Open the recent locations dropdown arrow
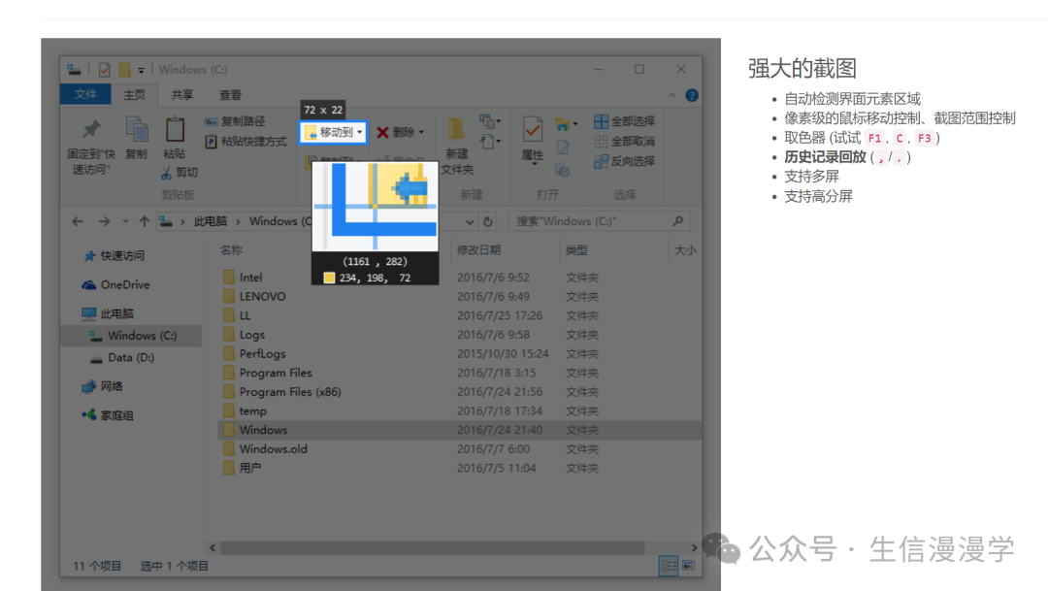Screen dimensions: 1048x591 coord(125,221)
